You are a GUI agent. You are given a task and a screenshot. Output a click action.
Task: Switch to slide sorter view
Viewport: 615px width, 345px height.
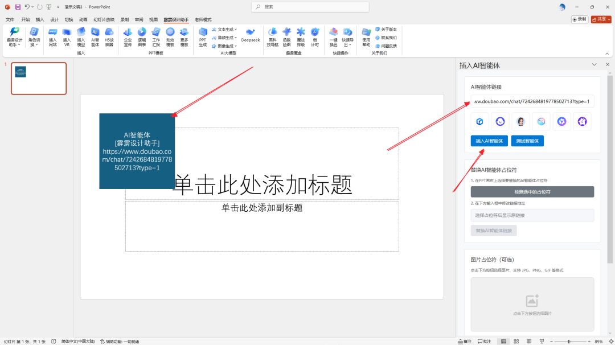(516, 342)
